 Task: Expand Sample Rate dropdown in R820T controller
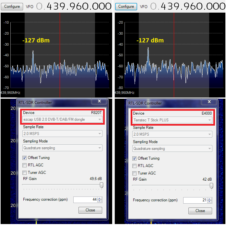pos(62,134)
